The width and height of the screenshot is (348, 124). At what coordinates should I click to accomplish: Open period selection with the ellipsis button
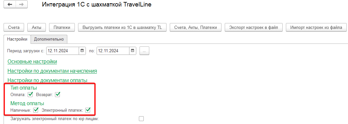click(x=144, y=51)
